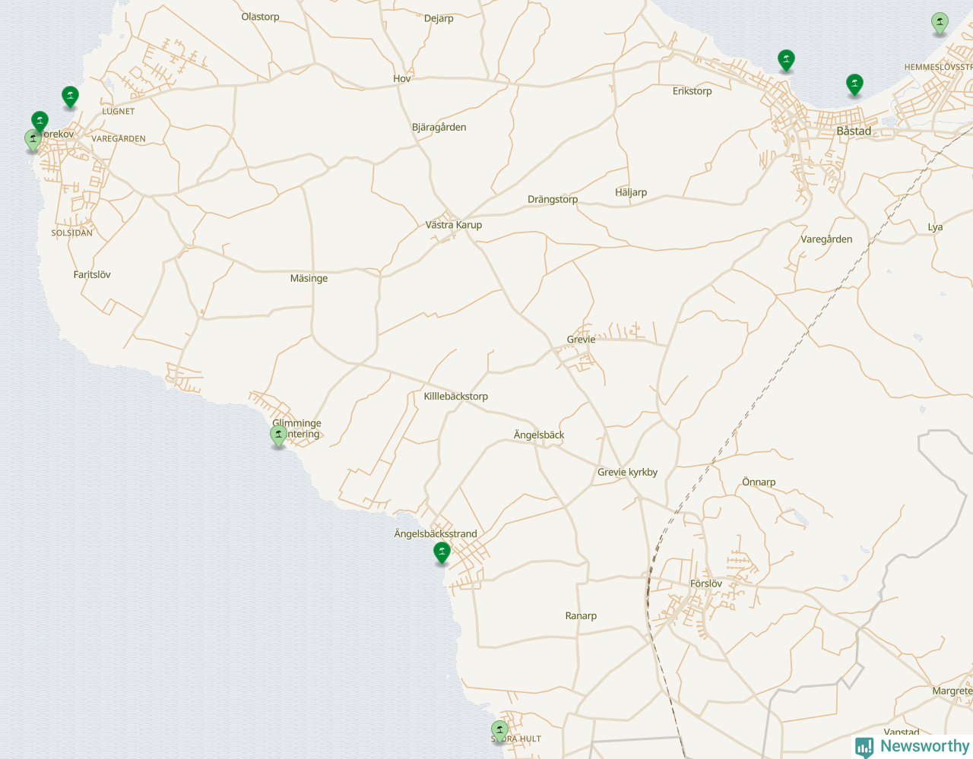973x759 pixels.
Task: Click the dark green beach marker north of Lugnet
Action: [70, 97]
